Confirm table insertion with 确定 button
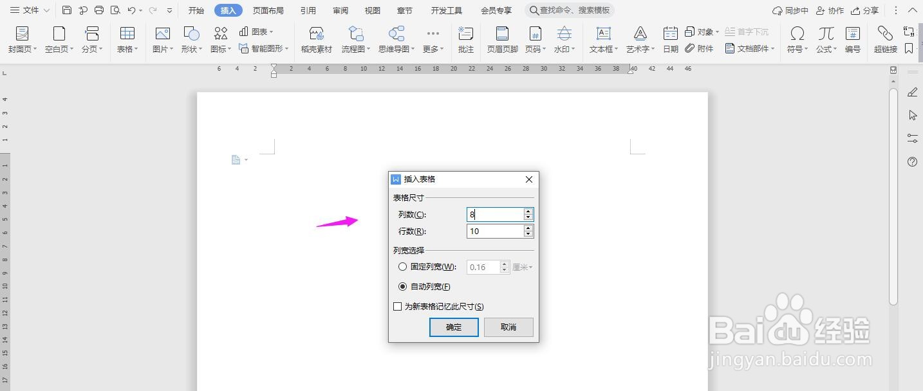923x391 pixels. (454, 327)
